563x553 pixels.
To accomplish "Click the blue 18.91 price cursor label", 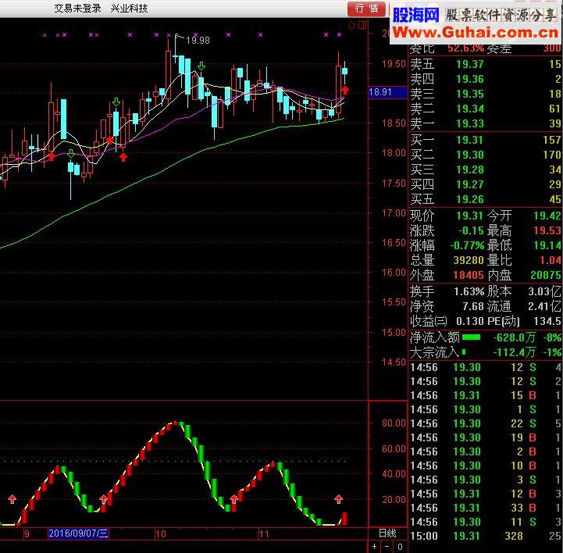I will [x=388, y=92].
